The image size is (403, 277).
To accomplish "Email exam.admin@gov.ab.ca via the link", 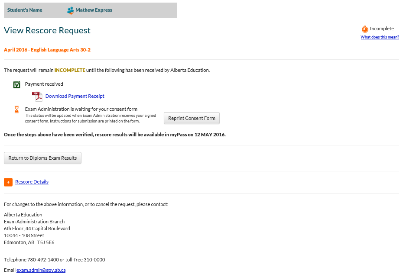I will [x=41, y=270].
